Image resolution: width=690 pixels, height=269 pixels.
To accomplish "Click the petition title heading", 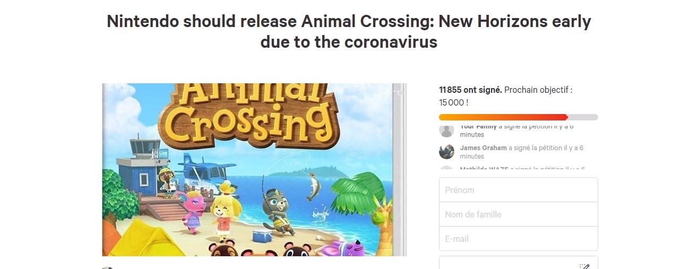I will pyautogui.click(x=349, y=31).
